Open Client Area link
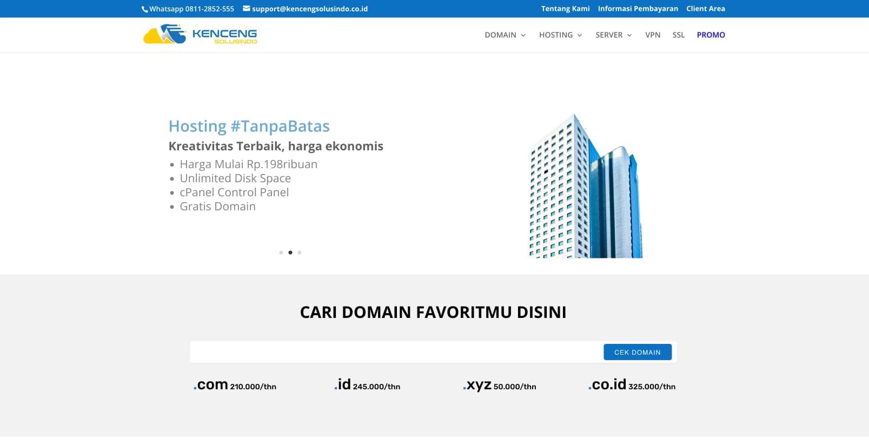The height and width of the screenshot is (445, 869). click(x=706, y=9)
